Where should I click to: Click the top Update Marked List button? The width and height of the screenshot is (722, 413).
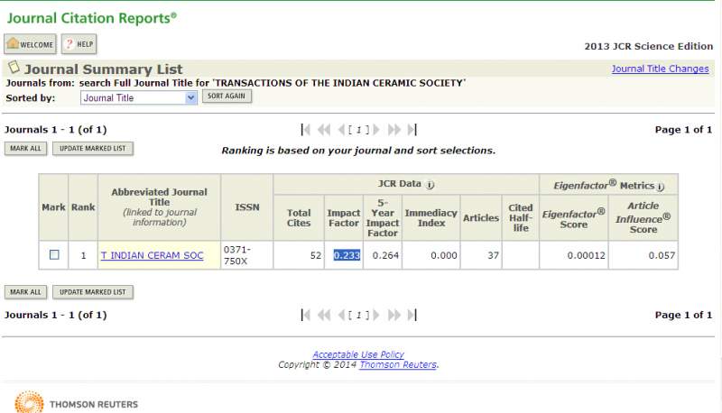click(93, 149)
